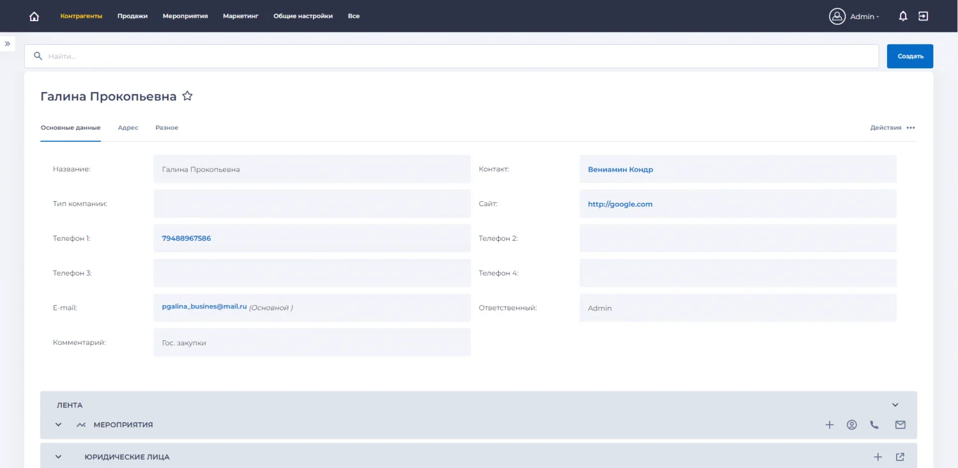Viewport: 958px width, 468px height.
Task: Mark Галина Прокопьевна as favorite star
Action: pos(187,96)
